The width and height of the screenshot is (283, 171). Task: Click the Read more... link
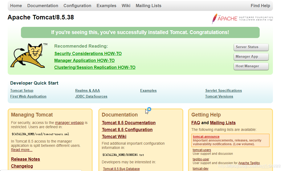pyautogui.click(x=22, y=150)
